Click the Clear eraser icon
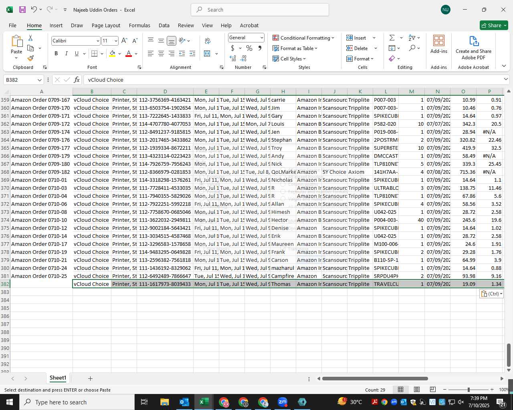 [x=392, y=58]
